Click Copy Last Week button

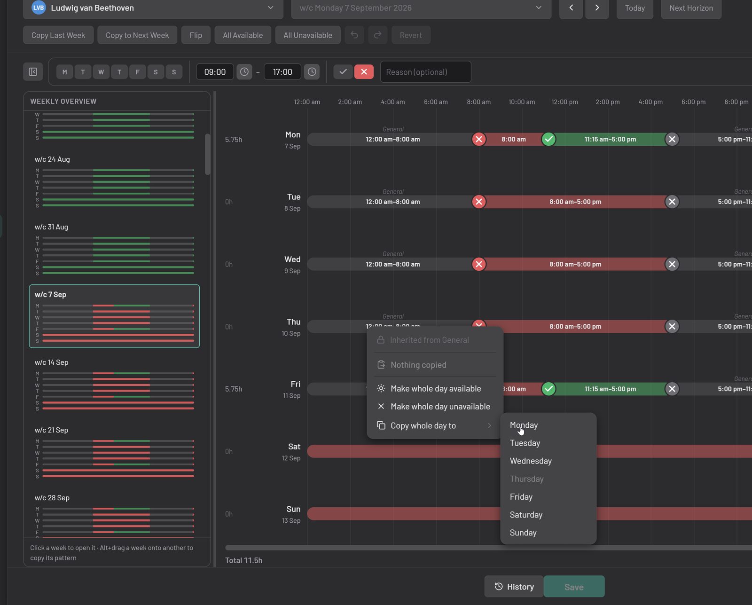[58, 35]
